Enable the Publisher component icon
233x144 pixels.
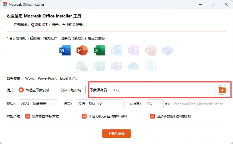pos(99,66)
